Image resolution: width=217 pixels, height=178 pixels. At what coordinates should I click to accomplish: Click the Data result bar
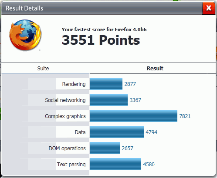tap(117, 132)
